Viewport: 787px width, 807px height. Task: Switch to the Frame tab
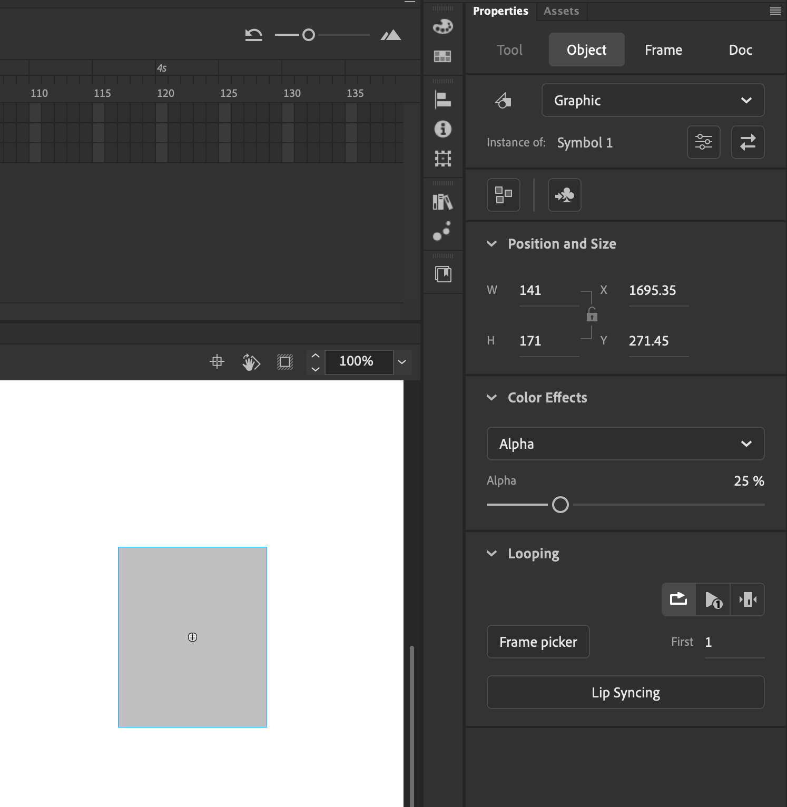coord(663,50)
